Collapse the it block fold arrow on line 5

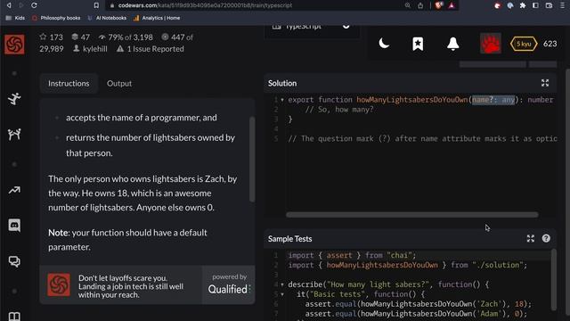tap(282, 294)
